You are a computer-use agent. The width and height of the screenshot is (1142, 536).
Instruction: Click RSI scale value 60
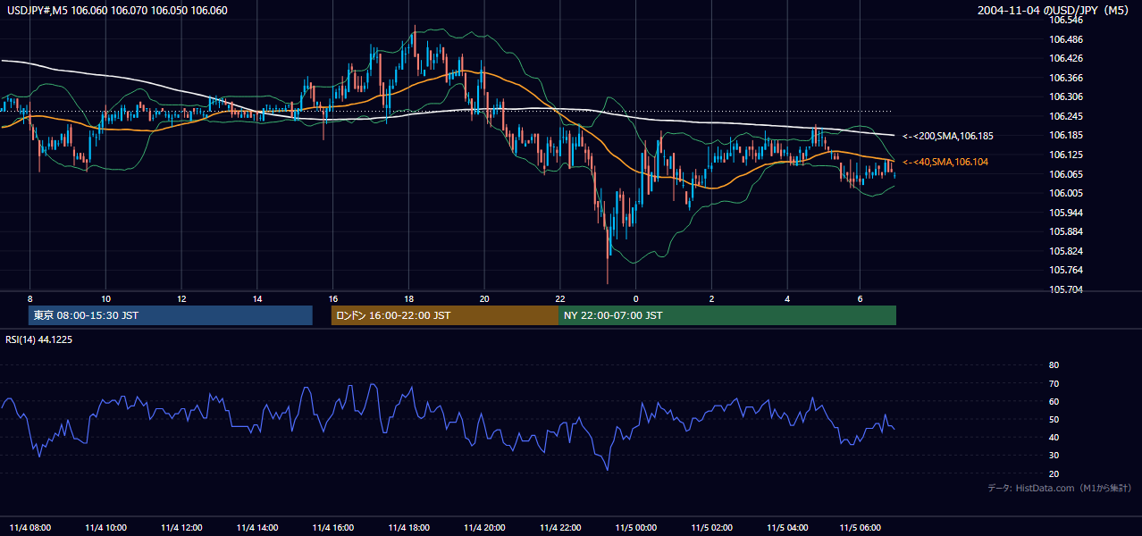pyautogui.click(x=1054, y=401)
